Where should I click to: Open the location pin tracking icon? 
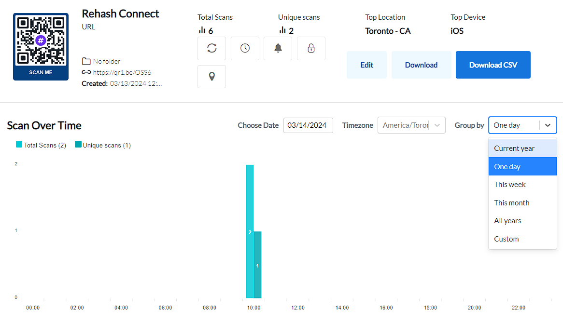pos(211,76)
